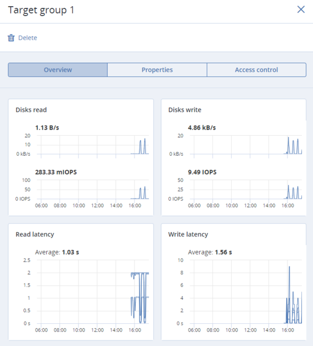Open the Properties tab
Viewport: 313px width, 346px height.
(x=157, y=70)
